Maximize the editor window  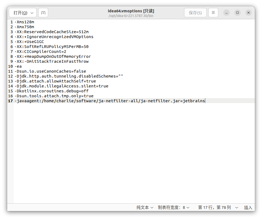click(x=238, y=13)
